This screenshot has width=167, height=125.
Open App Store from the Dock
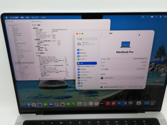click(x=119, y=103)
